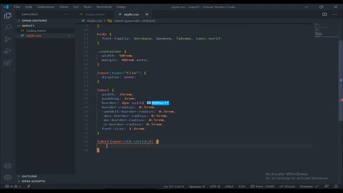
Task: Click the CSS language mode status
Action: (242, 187)
